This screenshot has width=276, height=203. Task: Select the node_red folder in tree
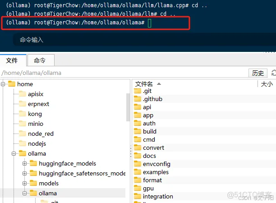pos(41,134)
